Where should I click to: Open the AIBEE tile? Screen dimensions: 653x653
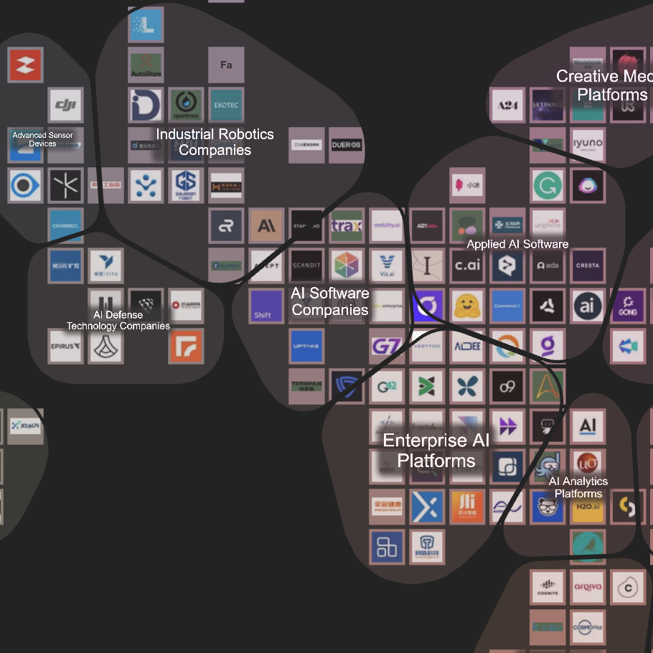tap(467, 346)
